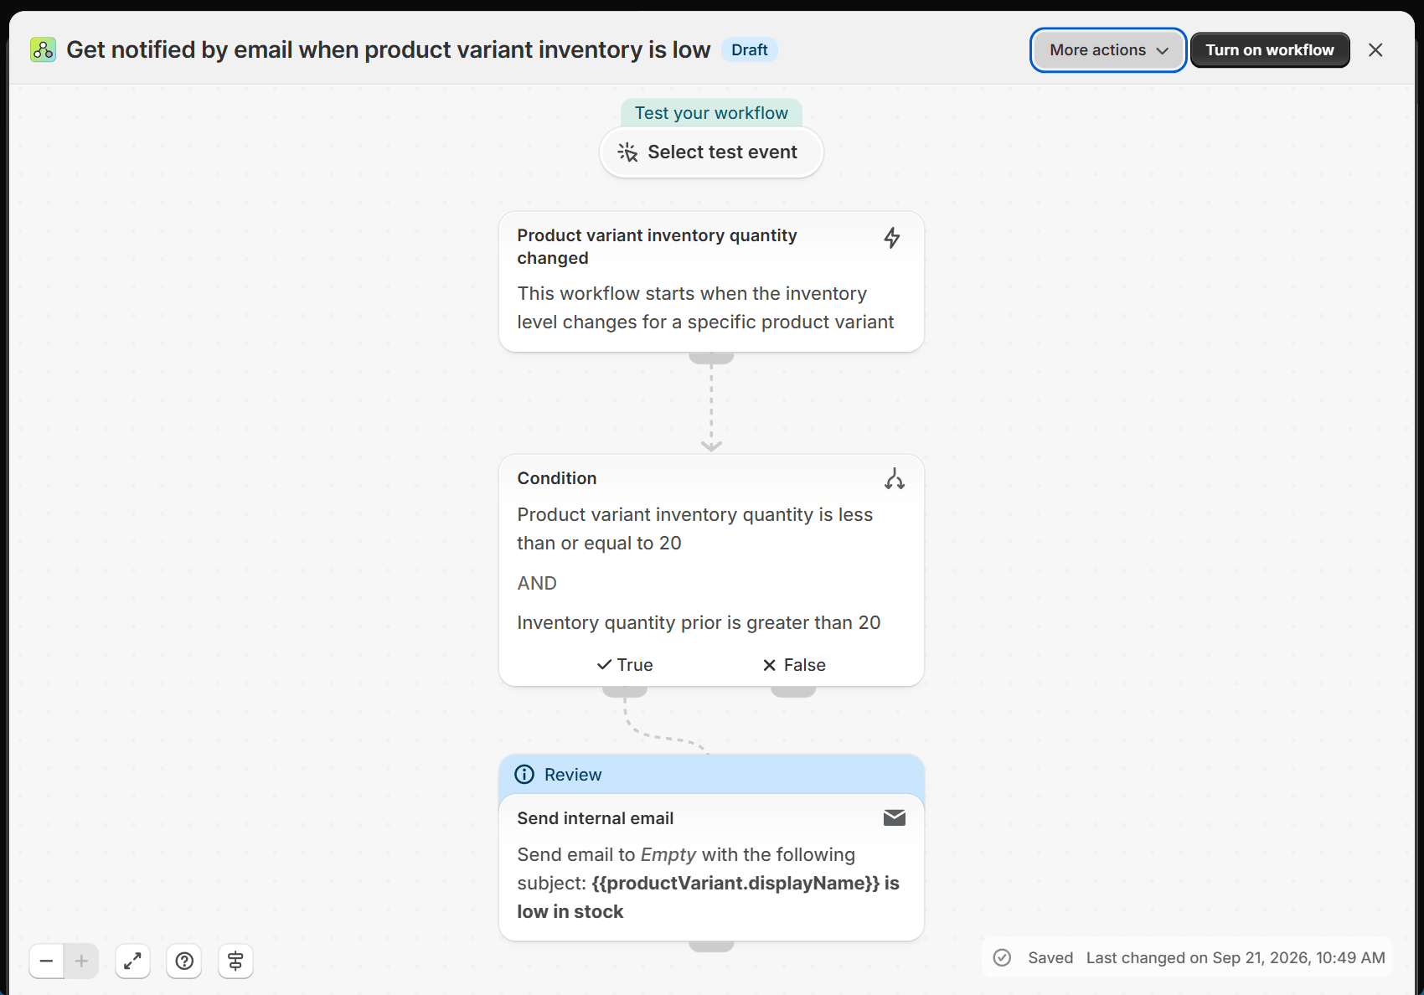The height and width of the screenshot is (995, 1424).
Task: Click the trigger lightning bolt icon
Action: click(892, 238)
